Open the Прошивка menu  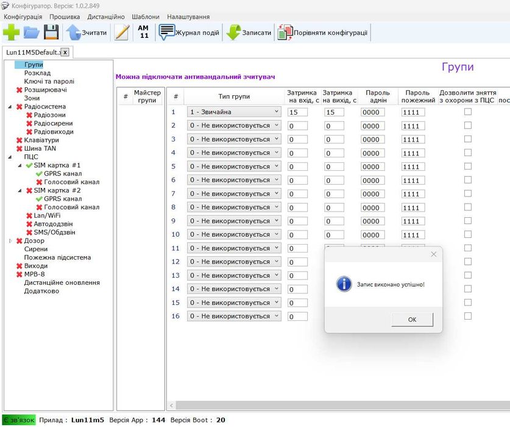coord(64,17)
